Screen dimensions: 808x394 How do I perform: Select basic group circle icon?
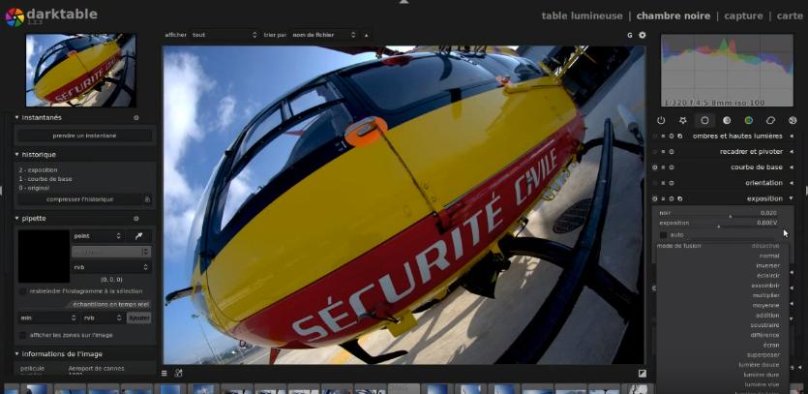tap(704, 120)
